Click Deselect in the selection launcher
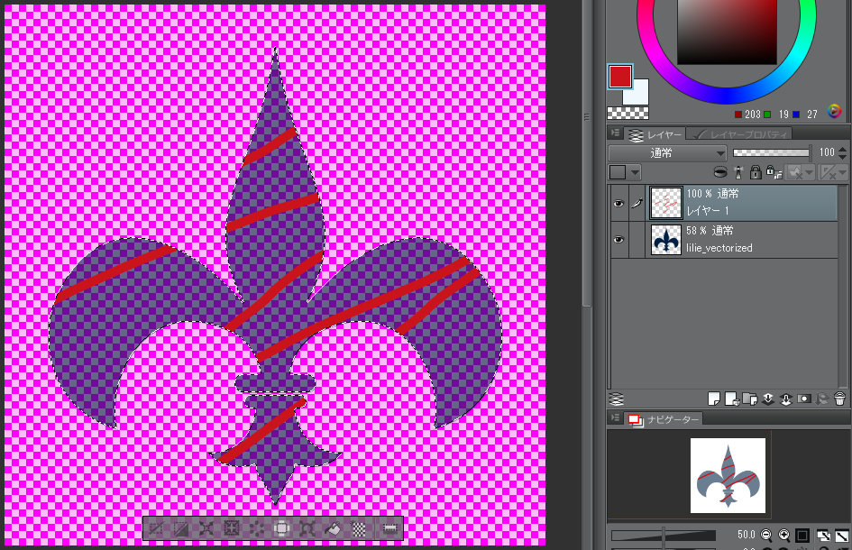 tap(157, 528)
